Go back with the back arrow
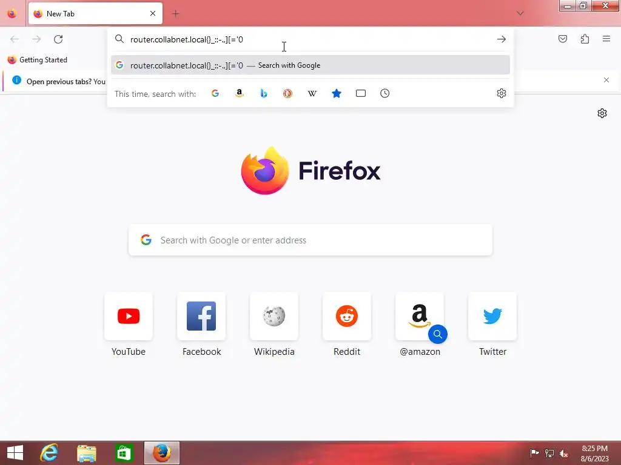The width and height of the screenshot is (621, 465). coord(15,39)
